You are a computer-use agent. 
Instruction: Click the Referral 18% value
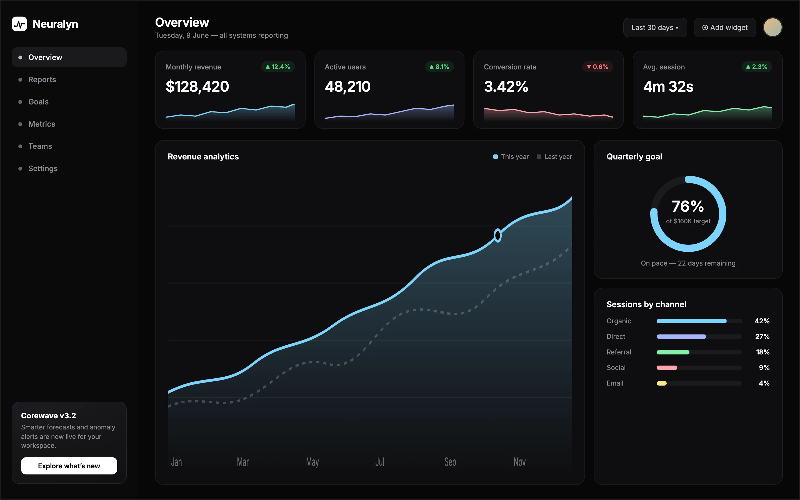tap(763, 352)
